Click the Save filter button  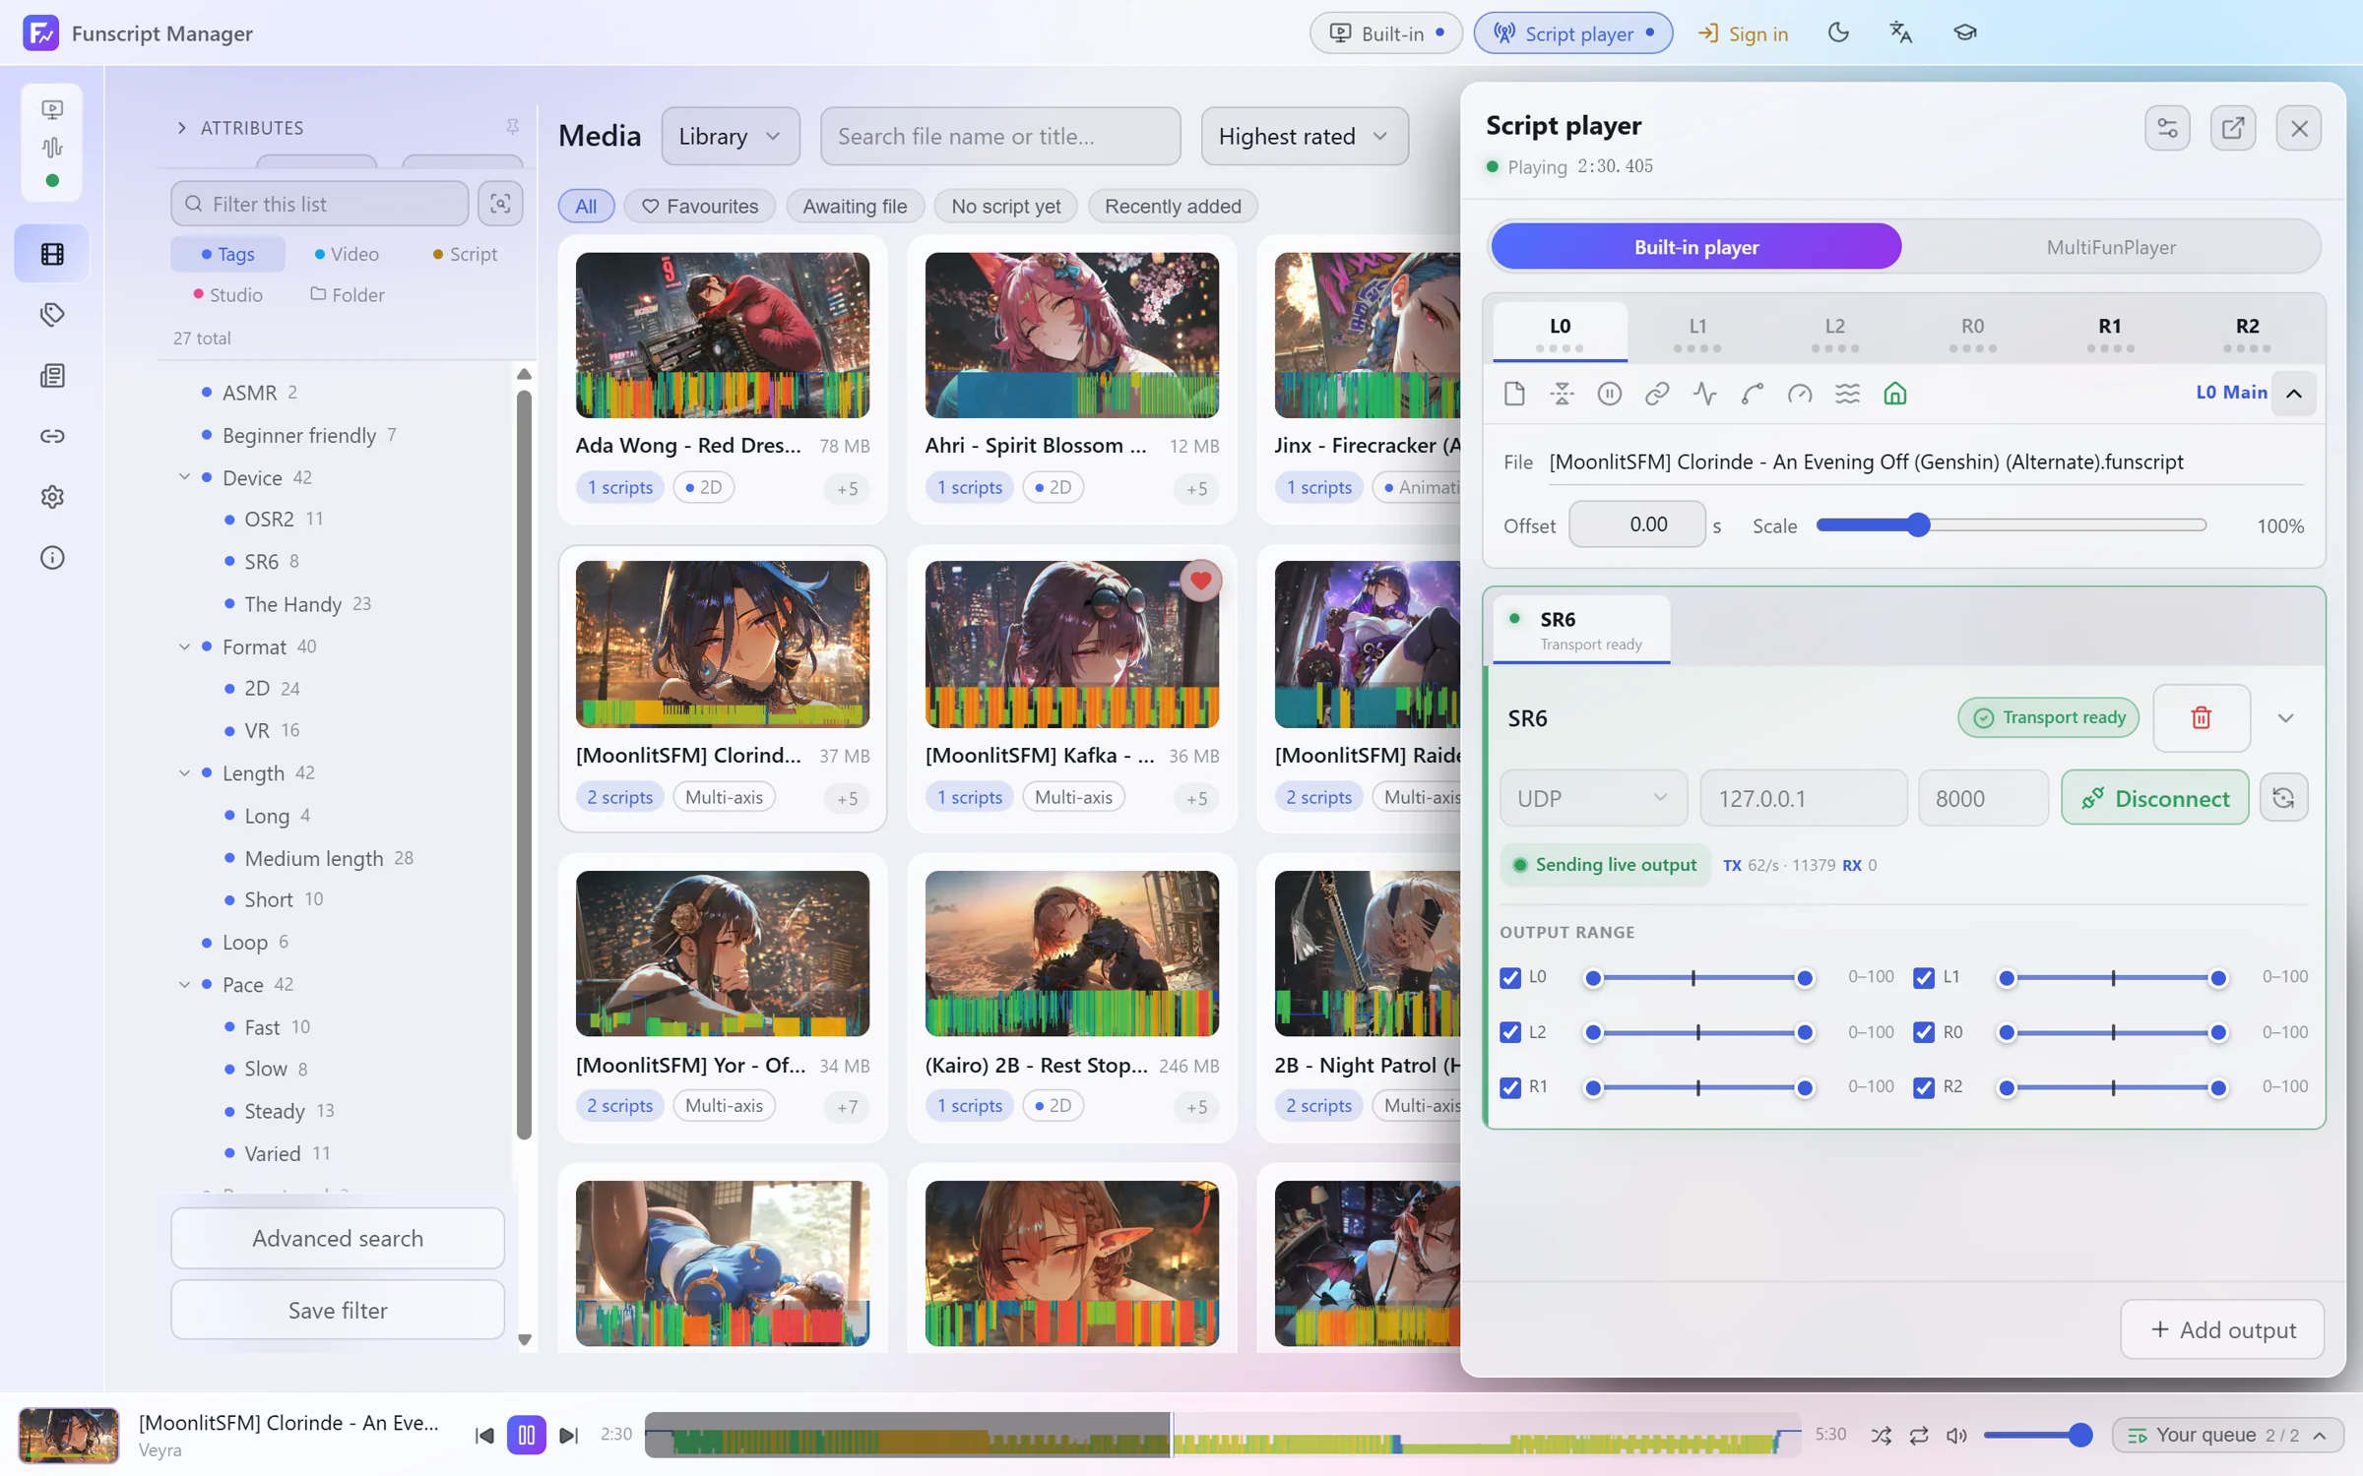coord(338,1310)
